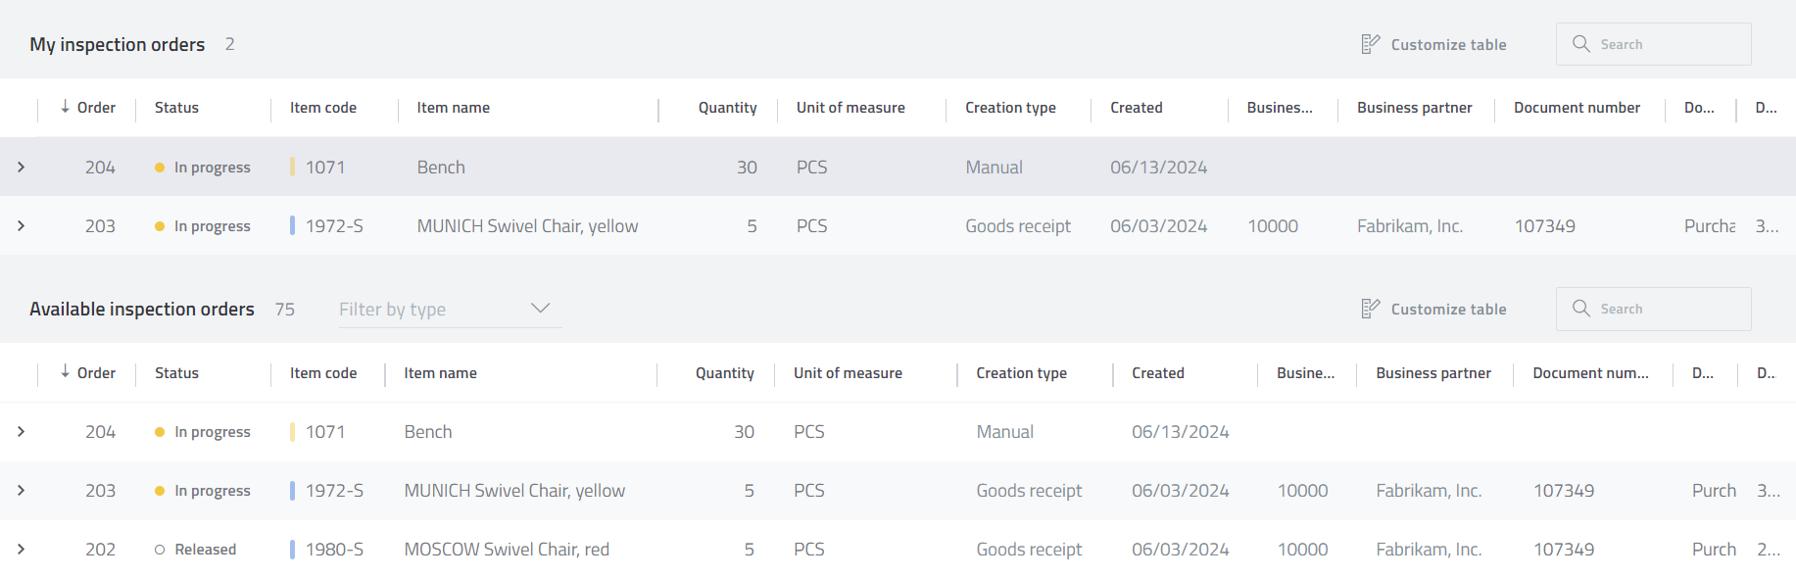The image size is (1796, 578).
Task: Expand order 203 row in My inspection orders
Action: click(x=21, y=226)
